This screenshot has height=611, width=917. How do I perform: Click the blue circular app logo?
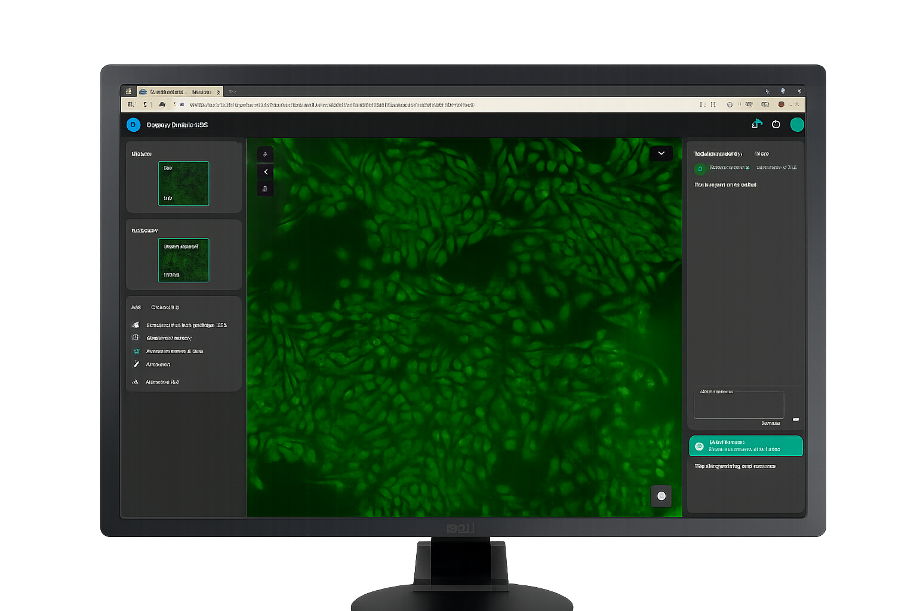133,125
